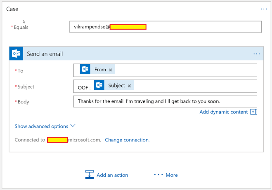272x190 pixels.
Task: Click the Outlook icon in the Send an email header
Action: (17, 54)
